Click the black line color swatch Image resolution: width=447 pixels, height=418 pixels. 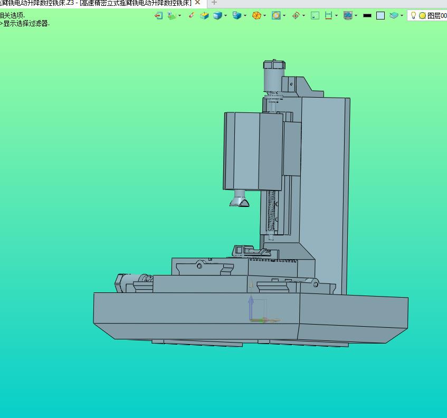(x=367, y=16)
